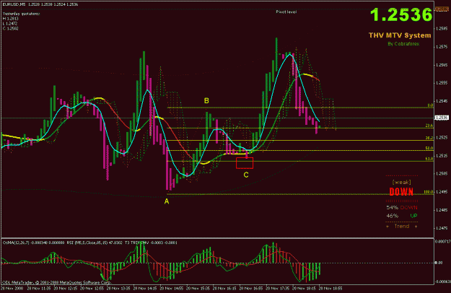The image size is (451, 293).
Task: Click the current price tag 1.2536 on axis
Action: click(x=442, y=118)
